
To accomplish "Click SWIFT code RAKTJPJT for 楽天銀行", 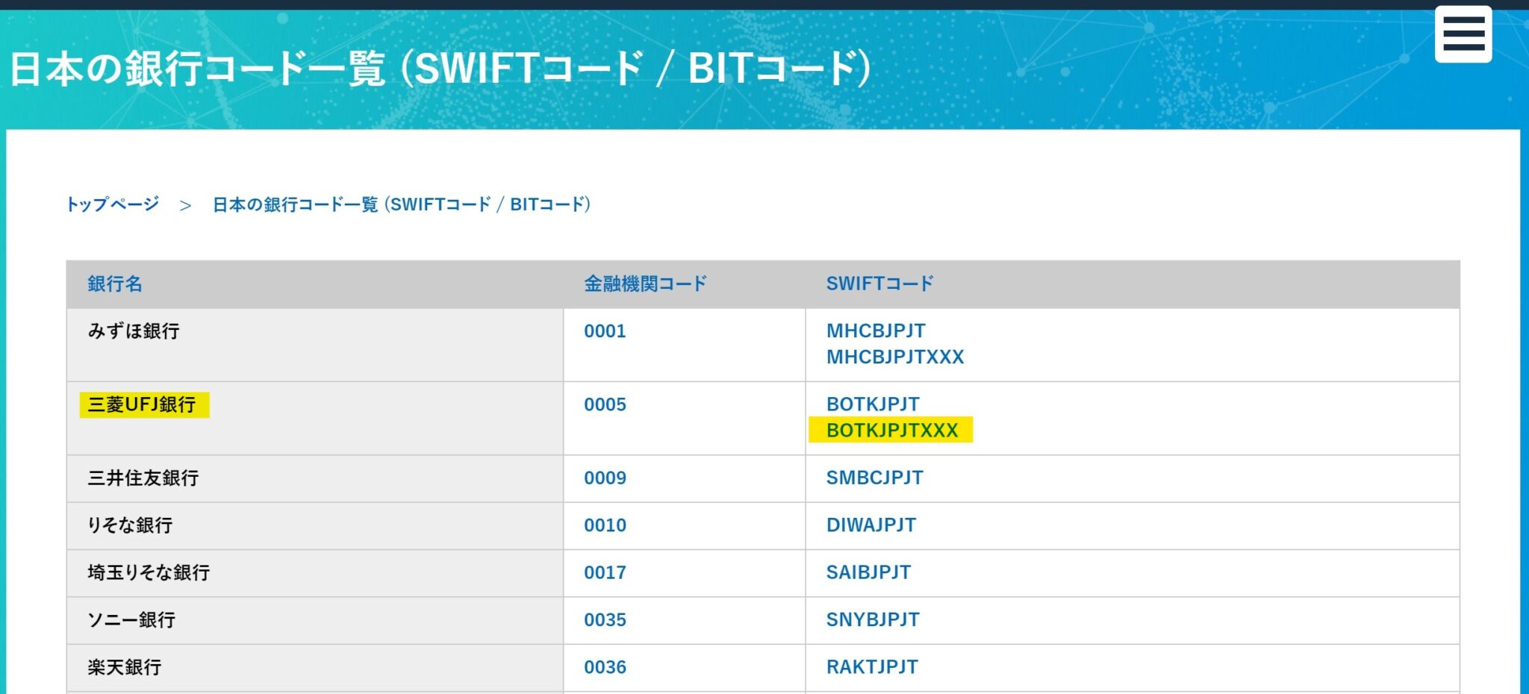I will [x=871, y=666].
